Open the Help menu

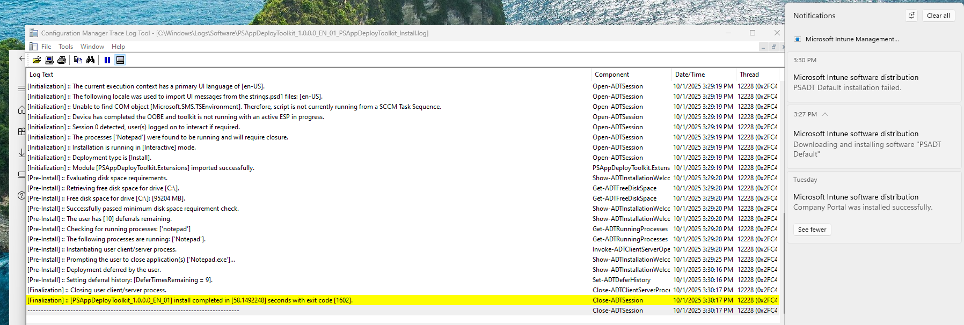pyautogui.click(x=118, y=47)
